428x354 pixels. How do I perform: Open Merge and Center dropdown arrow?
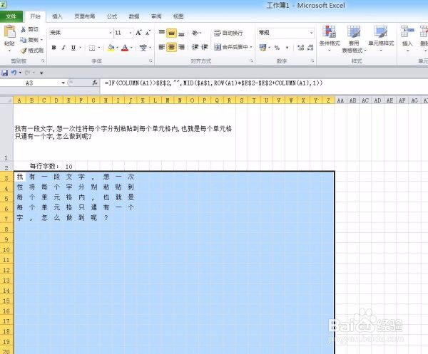[x=251, y=47]
